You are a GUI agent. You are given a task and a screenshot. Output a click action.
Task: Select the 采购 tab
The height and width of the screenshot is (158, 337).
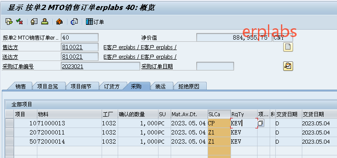136,87
